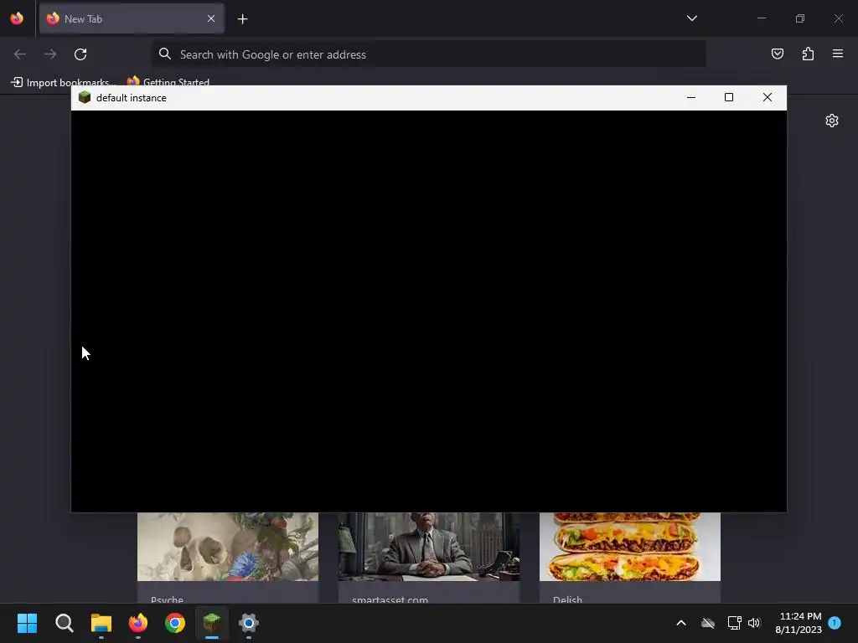Image resolution: width=858 pixels, height=643 pixels.
Task: Close the default instance window
Action: (x=768, y=97)
